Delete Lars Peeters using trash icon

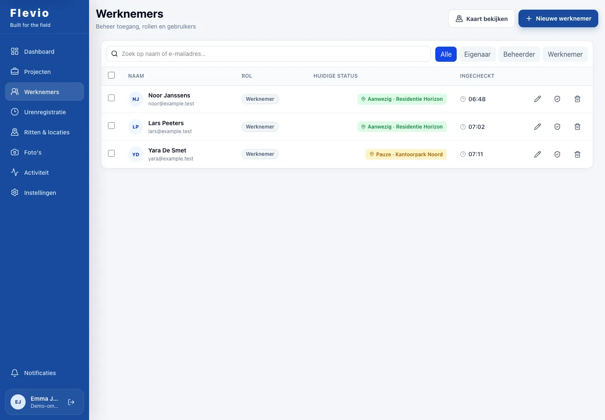click(577, 127)
